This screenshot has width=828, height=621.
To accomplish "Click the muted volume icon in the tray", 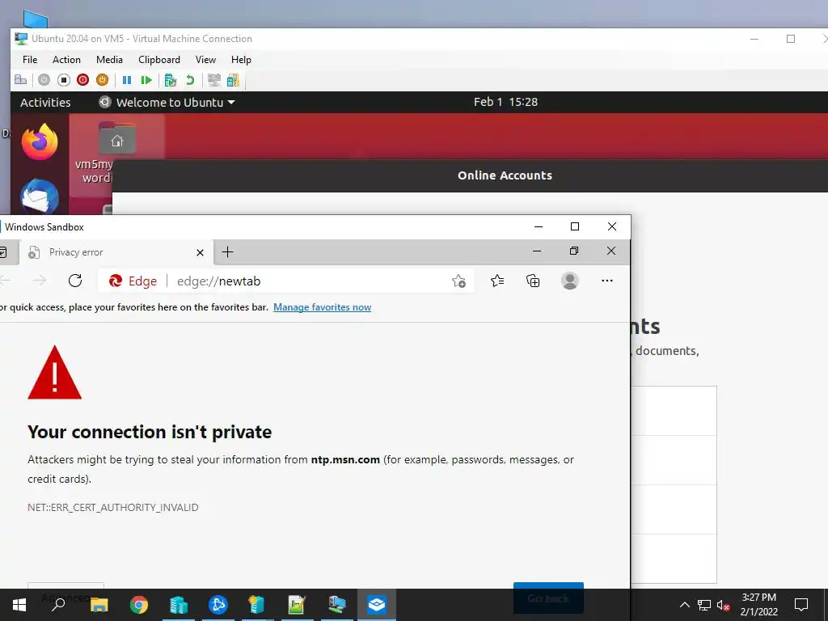I will (724, 605).
